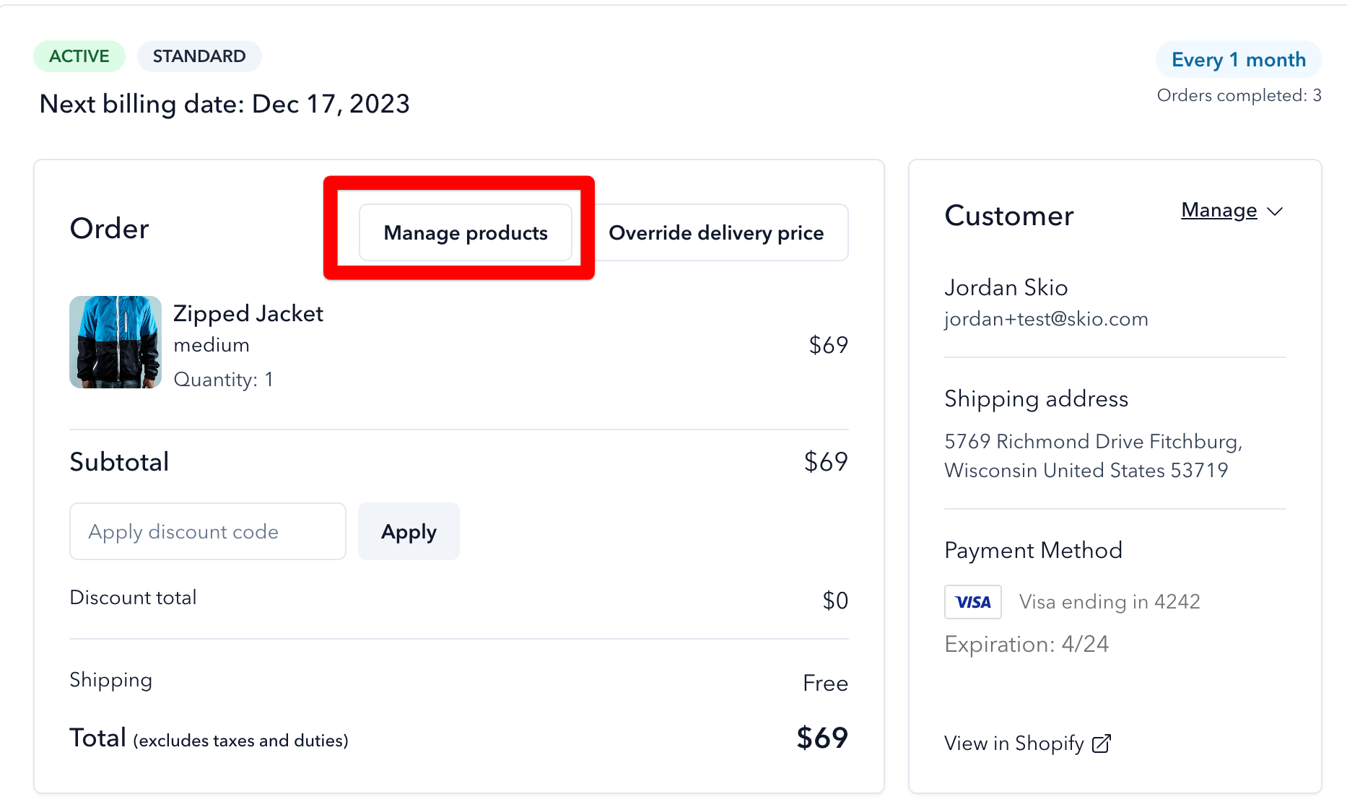
Task: Click the ACTIVE status badge
Action: (79, 56)
